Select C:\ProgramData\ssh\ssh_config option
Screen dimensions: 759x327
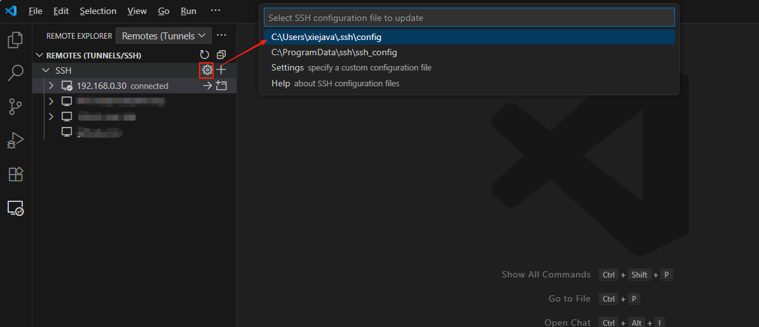[x=334, y=52]
